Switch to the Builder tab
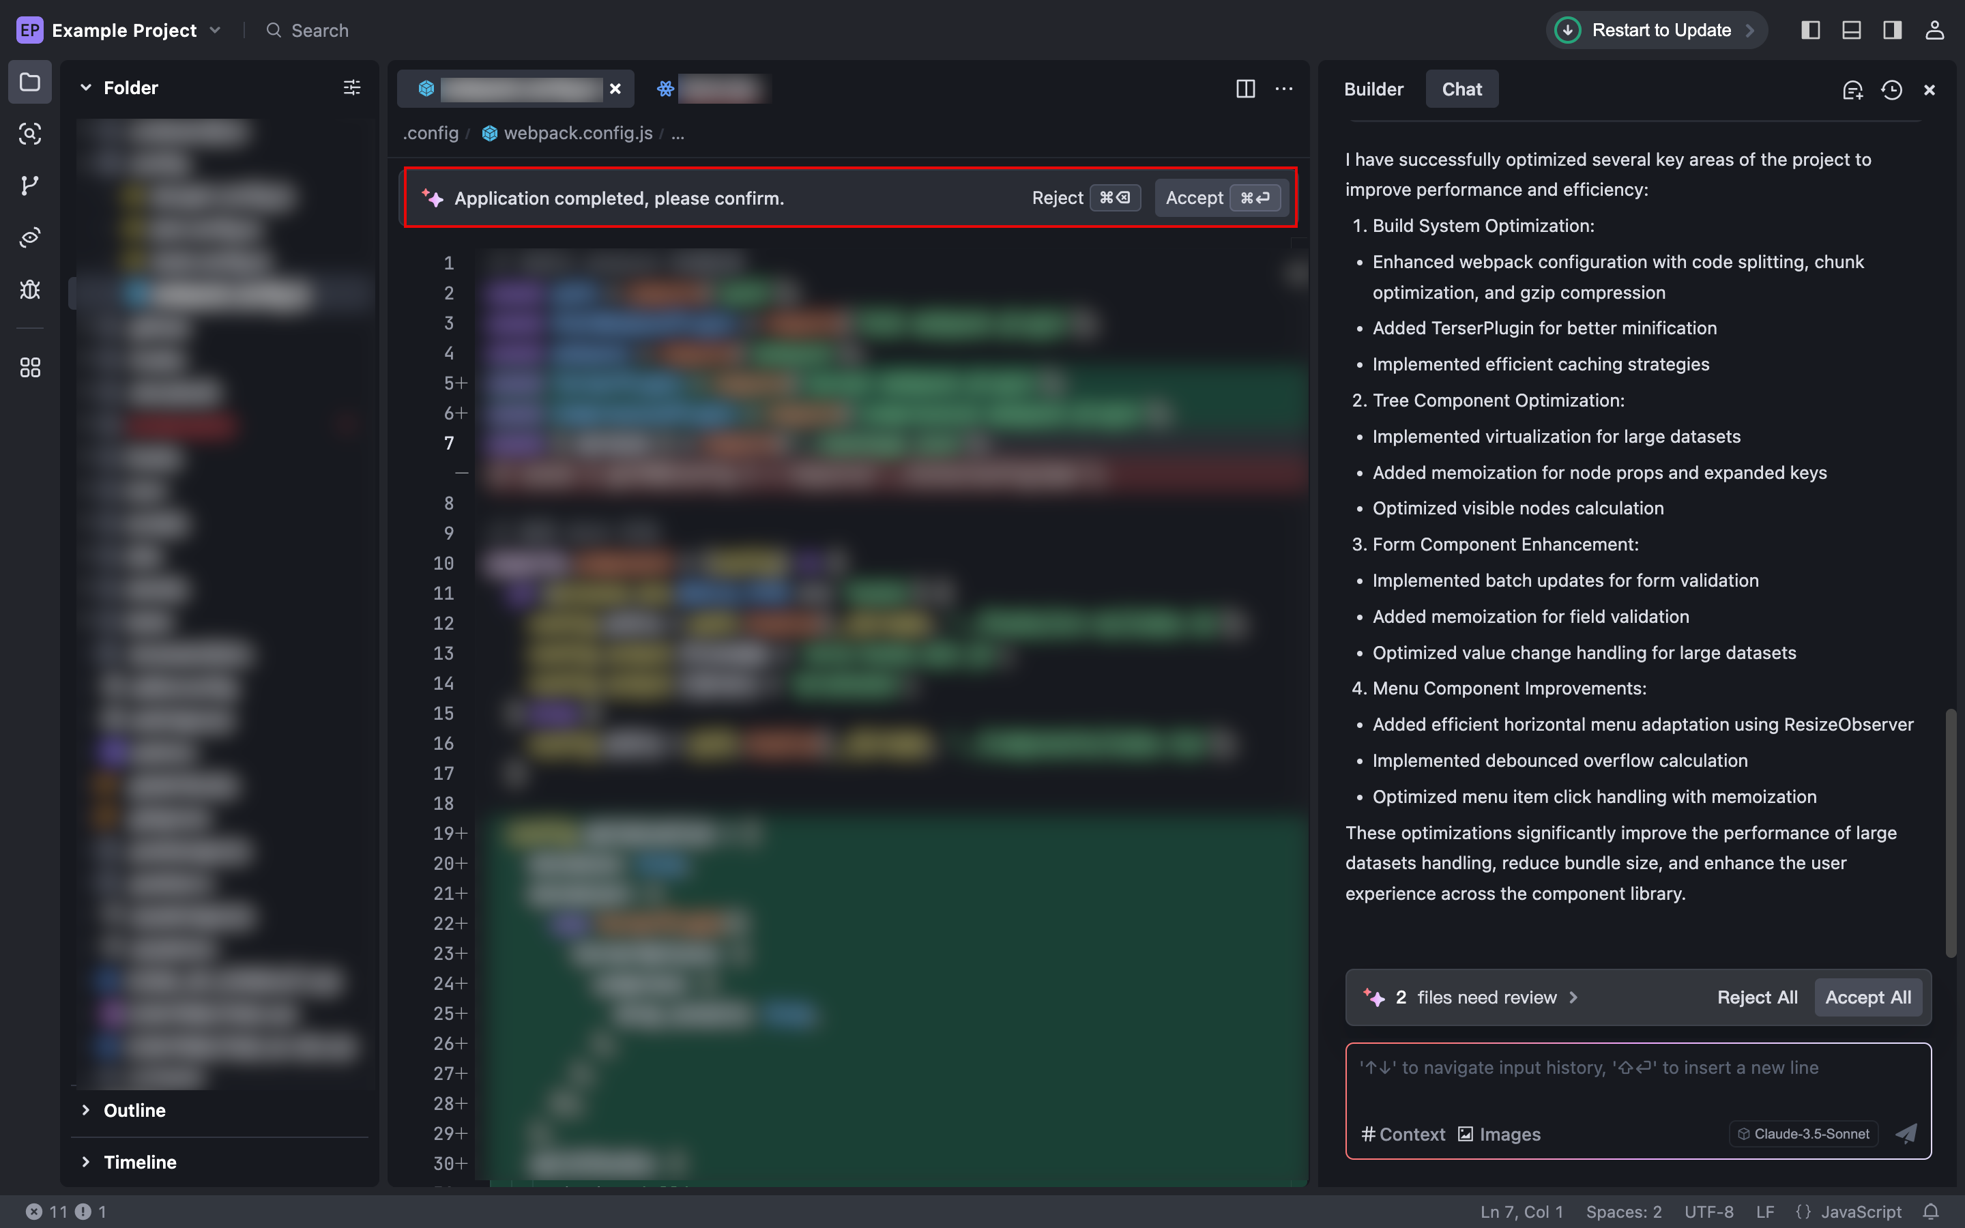 (x=1373, y=88)
